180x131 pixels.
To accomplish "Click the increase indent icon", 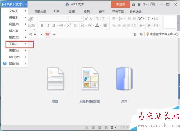I will [134, 19].
